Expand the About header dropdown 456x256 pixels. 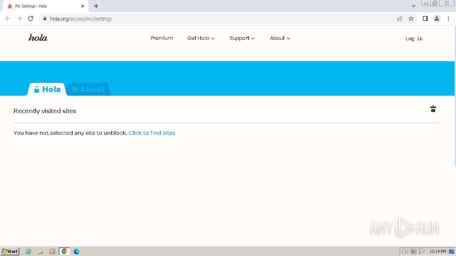tap(280, 38)
